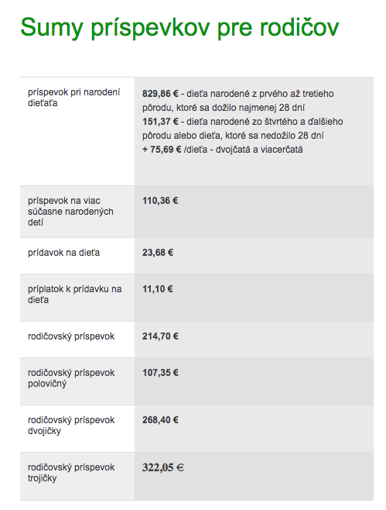Select 'rodičovský príspevok trojičky' label
This screenshot has width=386, height=510.
71,473
